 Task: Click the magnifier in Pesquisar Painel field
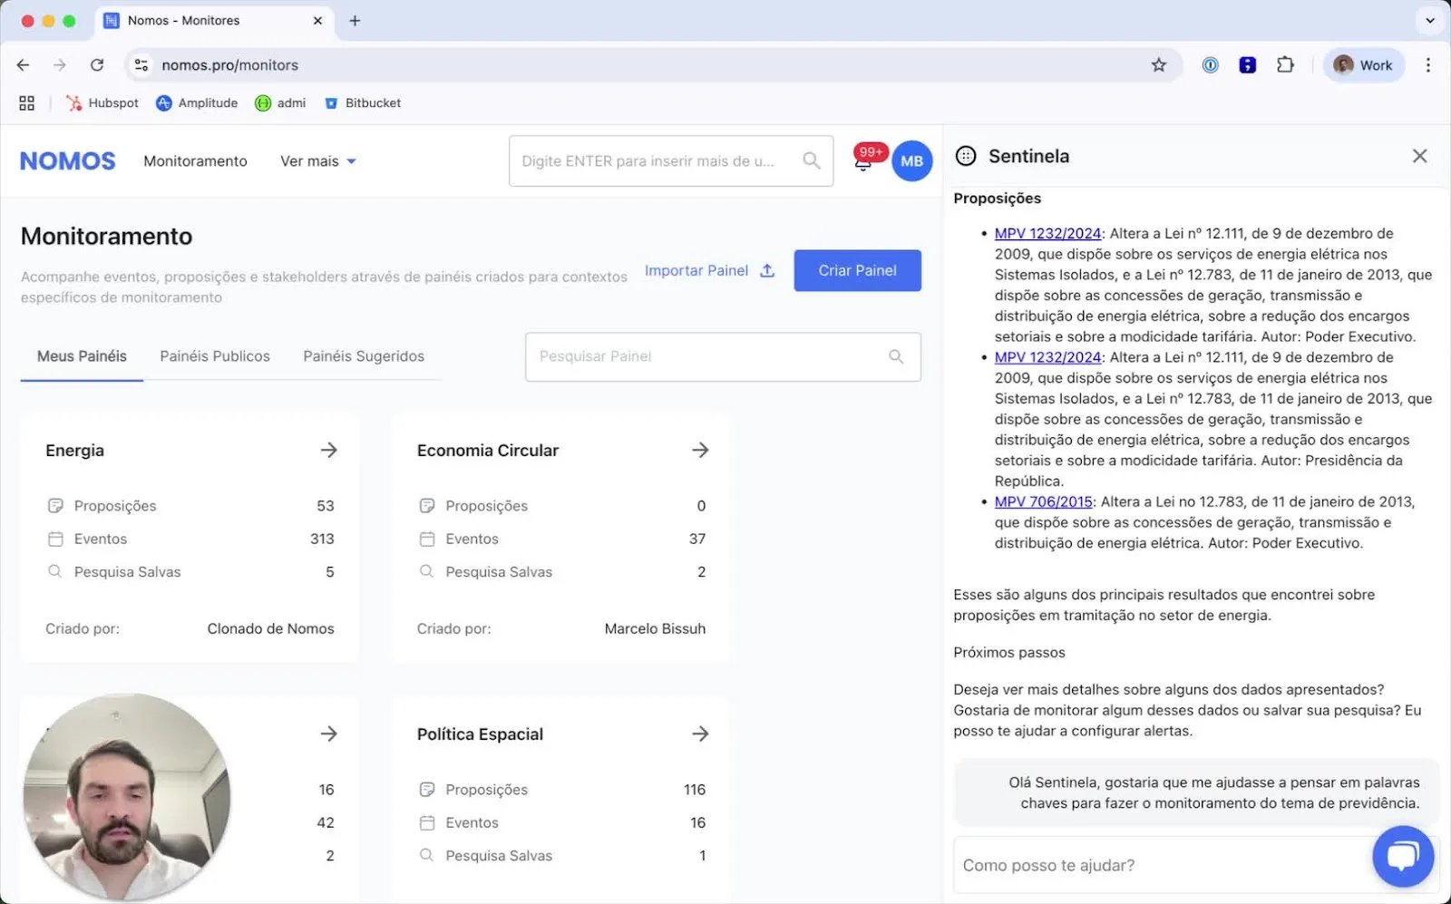896,356
